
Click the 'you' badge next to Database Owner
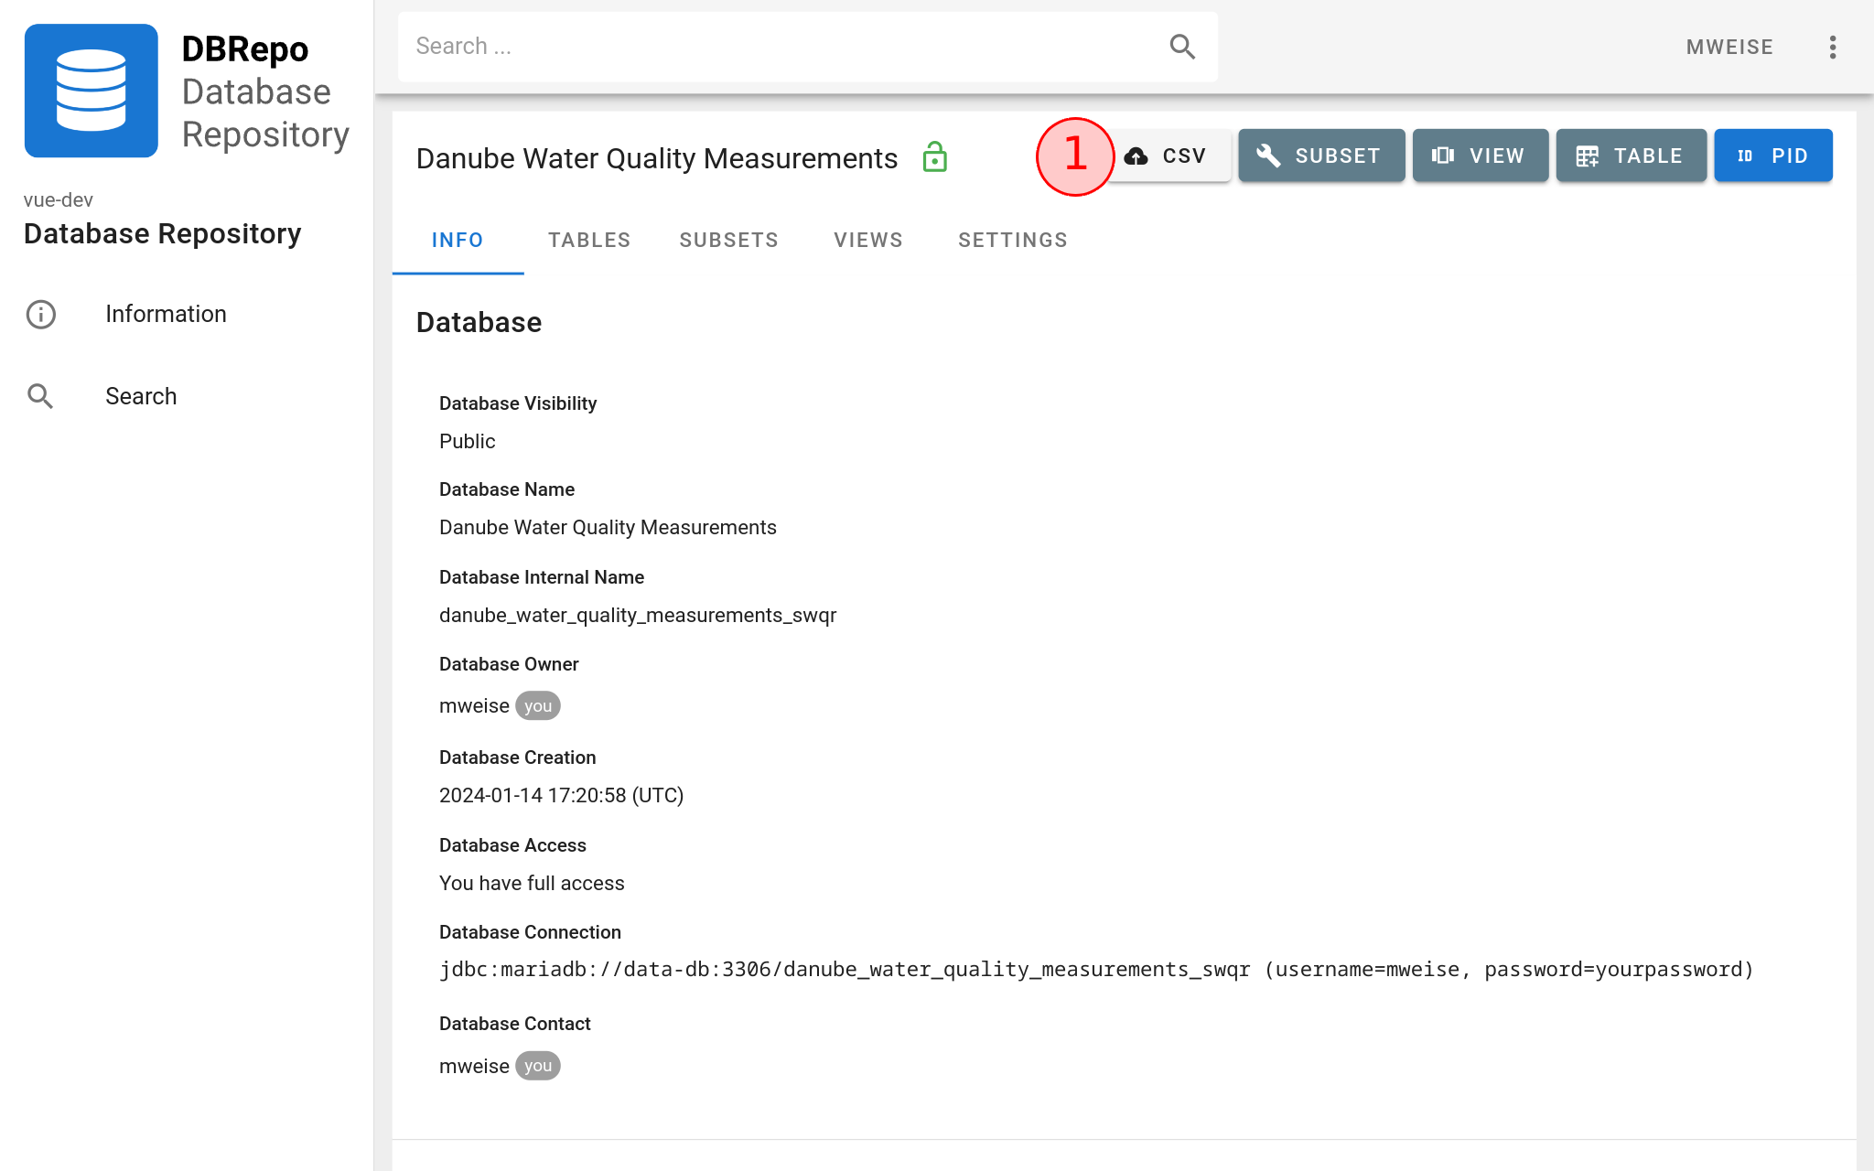pos(538,705)
